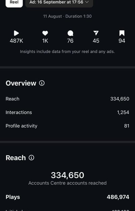Screen dimensions: 135x211
Task: Click the 94 saves count
Action: click(122, 41)
